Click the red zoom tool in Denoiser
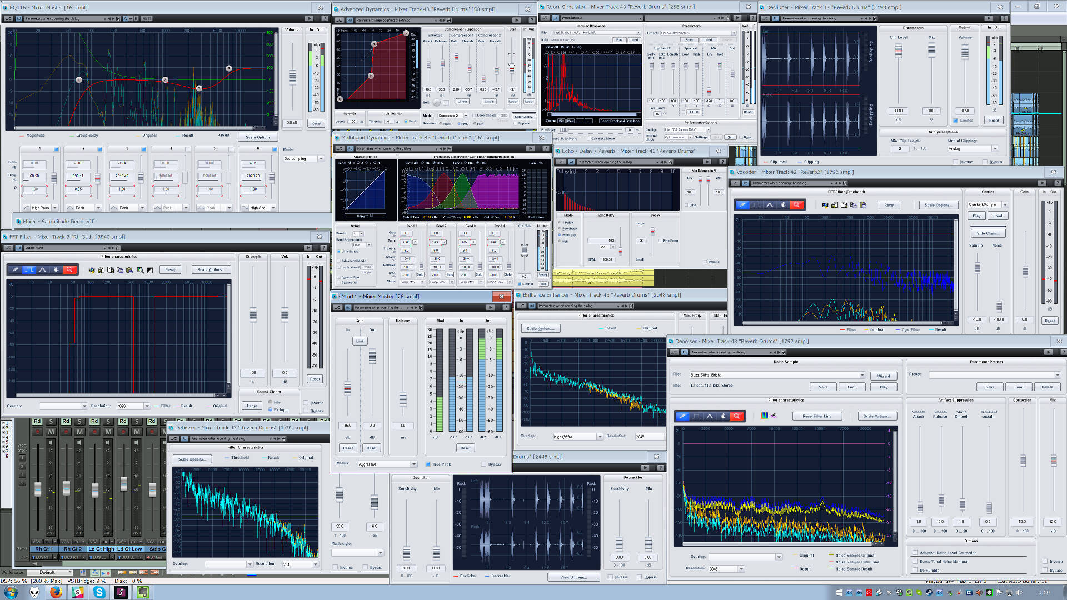1067x600 pixels. pyautogui.click(x=736, y=416)
